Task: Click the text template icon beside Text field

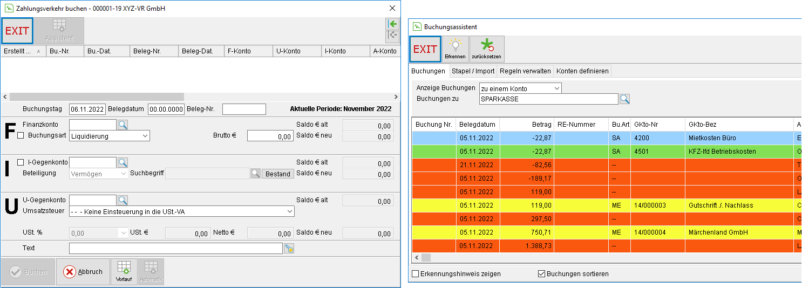Action: (x=289, y=249)
